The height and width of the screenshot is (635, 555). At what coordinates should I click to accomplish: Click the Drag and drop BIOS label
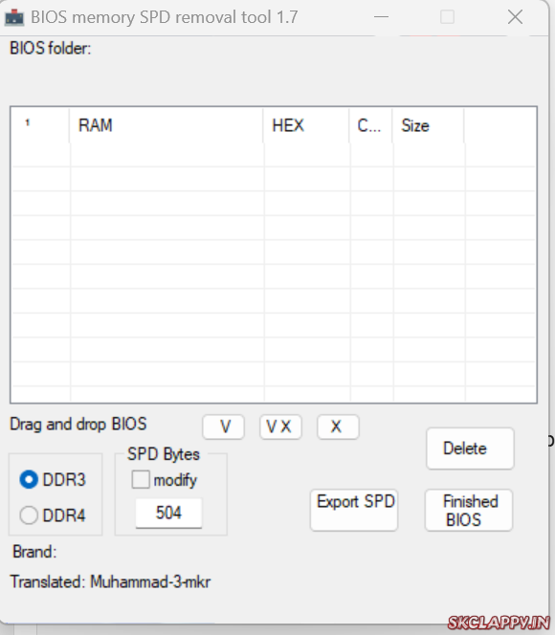pos(78,424)
